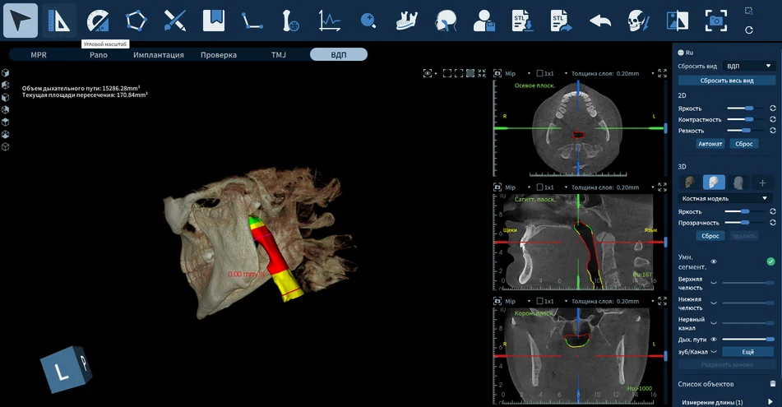
Task: Open the brush and pencil annotation tool
Action: click(x=175, y=21)
